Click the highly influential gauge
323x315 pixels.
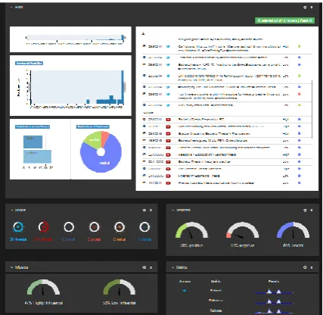[x=43, y=287]
